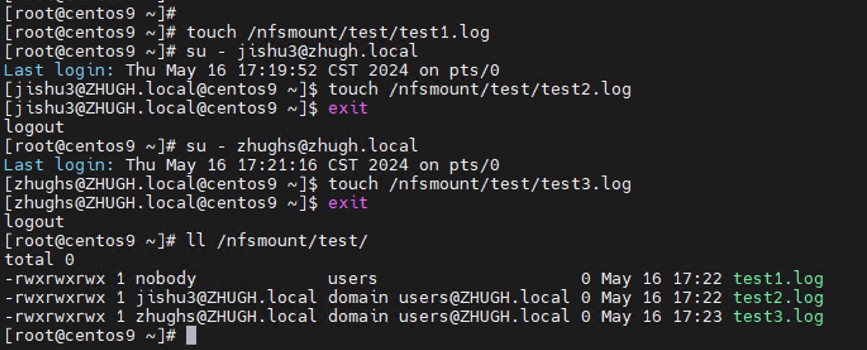This screenshot has height=350, width=867.
Task: Click the 'Last login' line showing 17:21:16
Action: [x=252, y=165]
